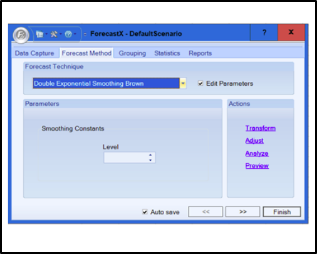The height and width of the screenshot is (254, 317).
Task: Advance with the >> button
Action: pyautogui.click(x=242, y=211)
